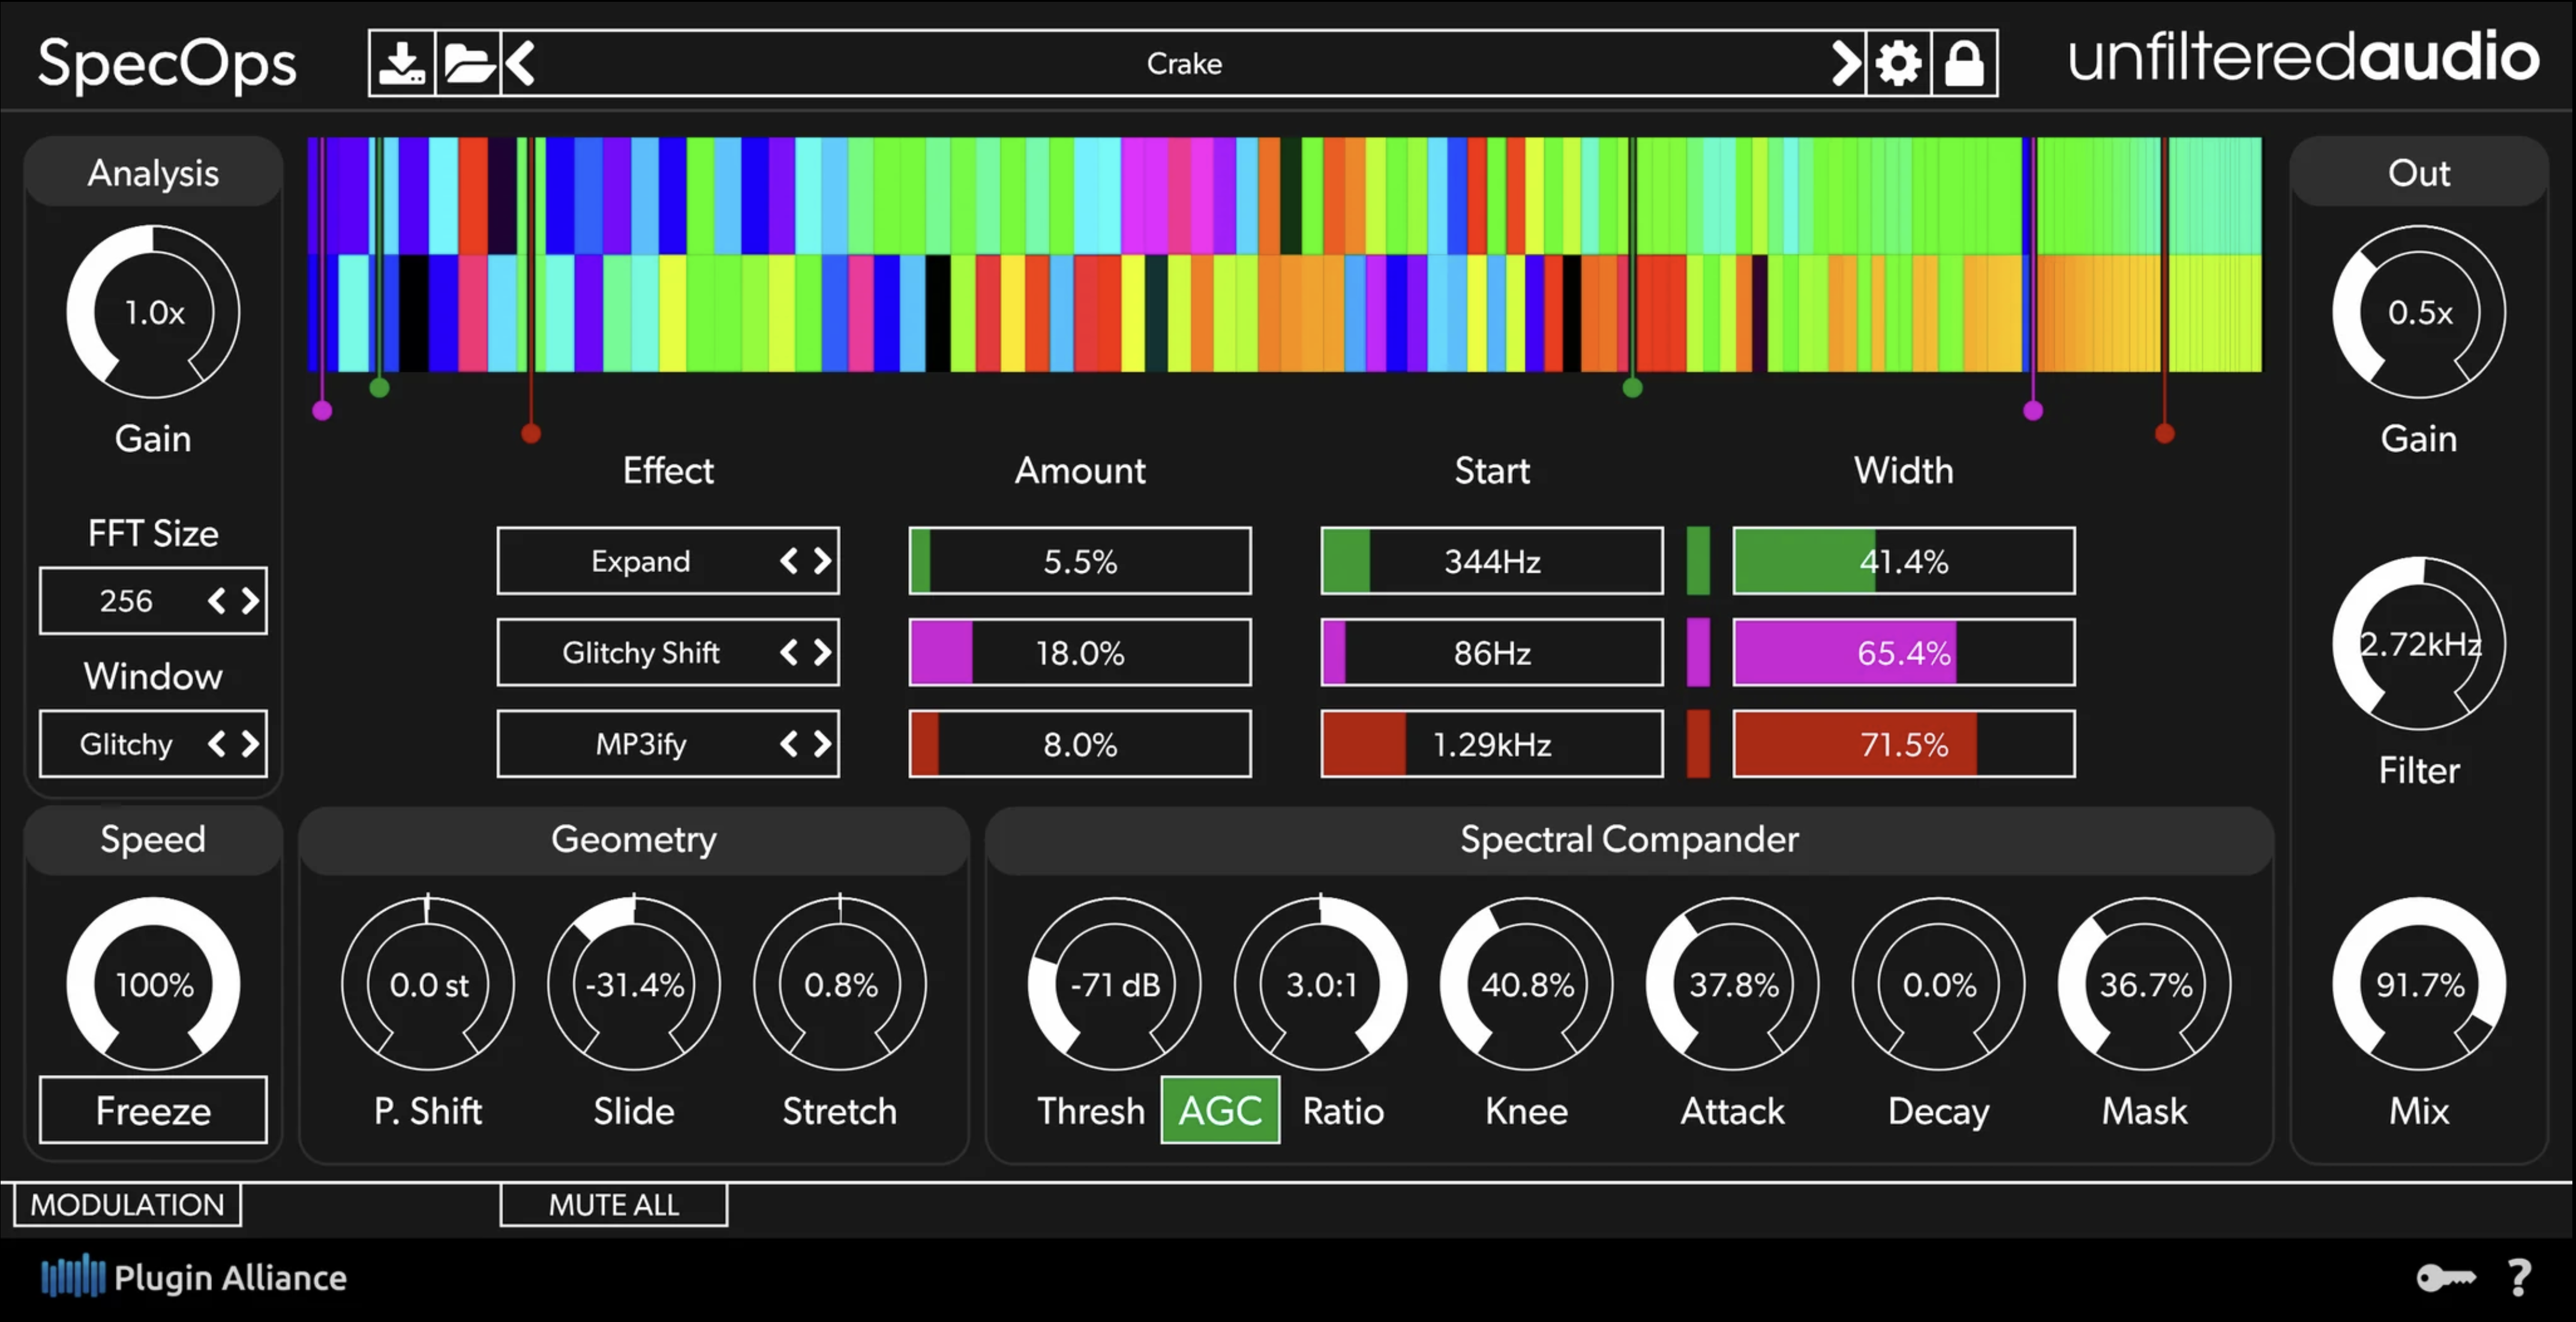Click the Plugin Alliance logo
Screen dimensions: 2576x1322
[194, 1277]
